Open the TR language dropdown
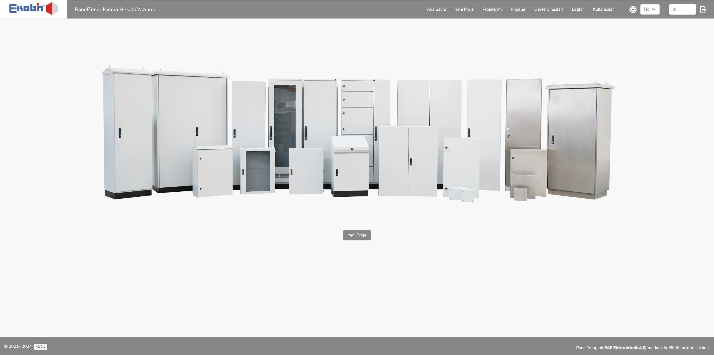Screen dimensions: 714x355 649,9
